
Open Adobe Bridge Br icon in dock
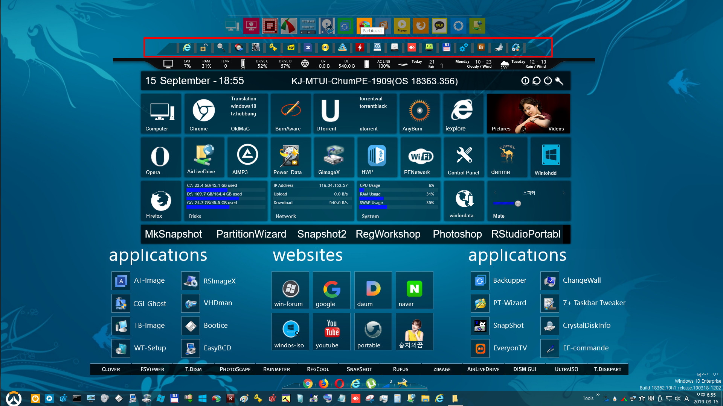[x=481, y=47]
